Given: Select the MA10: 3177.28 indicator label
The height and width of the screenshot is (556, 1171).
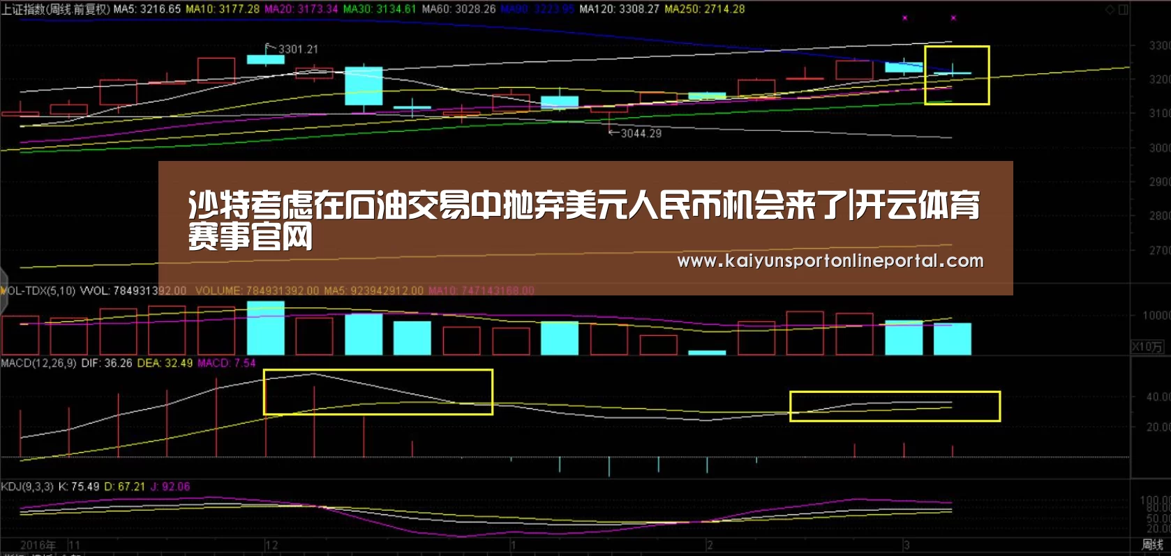Looking at the screenshot, I should point(223,9).
